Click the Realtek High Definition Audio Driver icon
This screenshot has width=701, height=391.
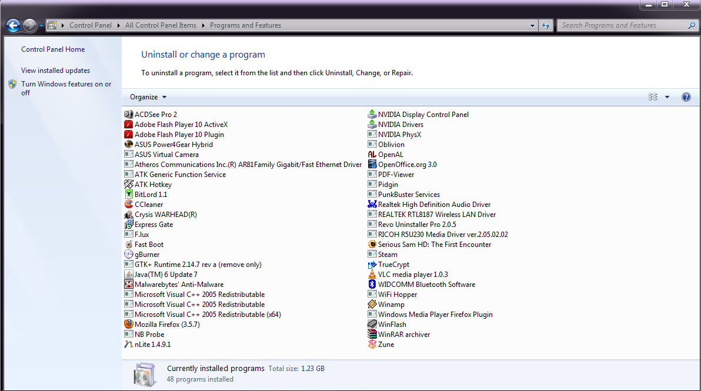(x=372, y=204)
